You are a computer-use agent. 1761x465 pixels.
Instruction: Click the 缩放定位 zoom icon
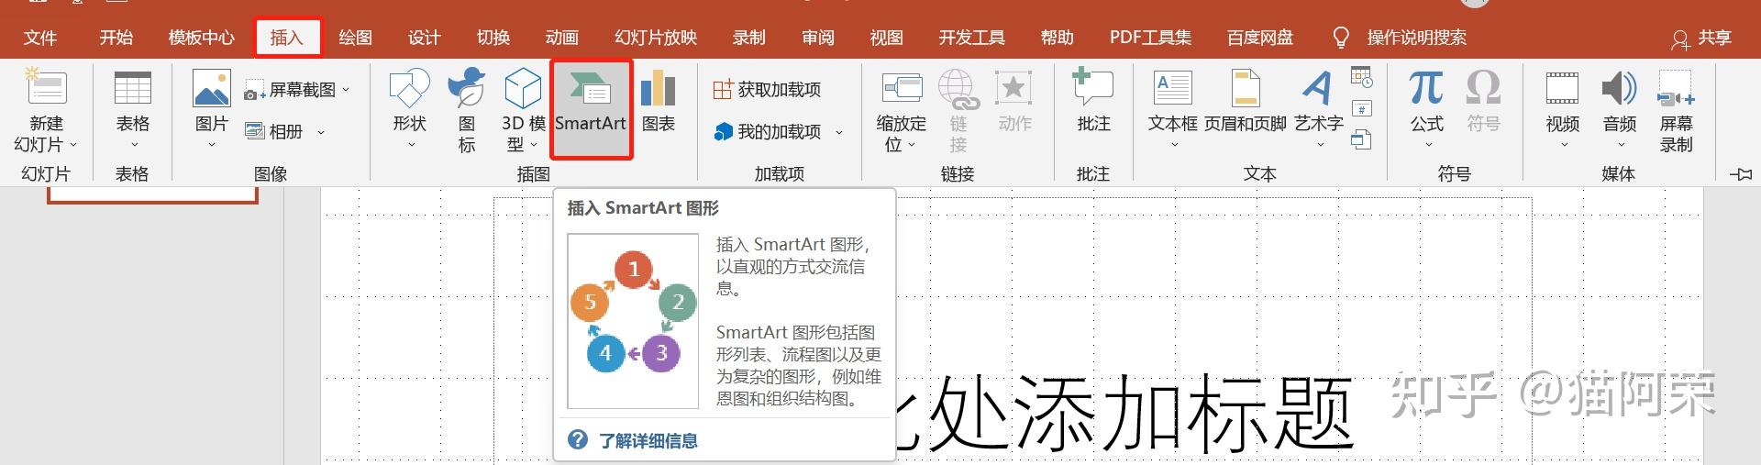(x=902, y=88)
